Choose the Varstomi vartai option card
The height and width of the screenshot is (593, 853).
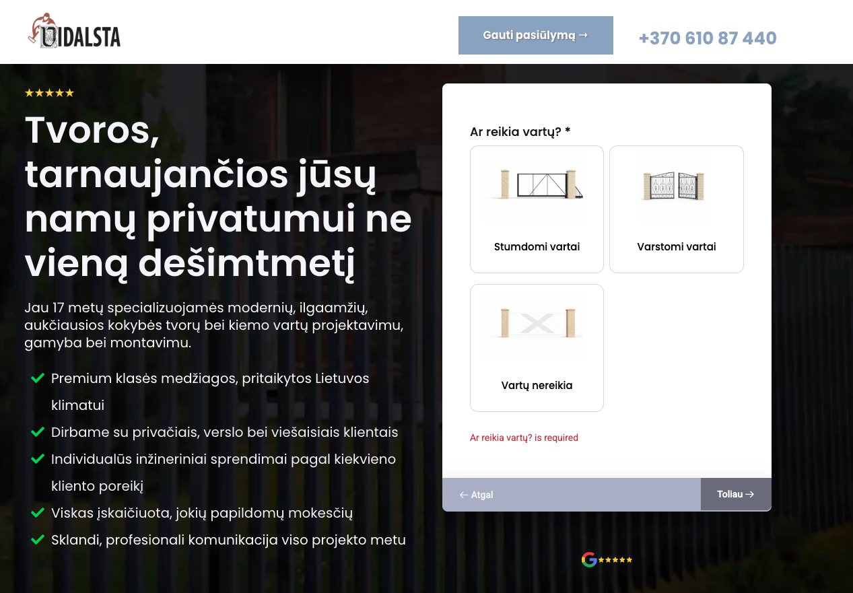pyautogui.click(x=677, y=209)
